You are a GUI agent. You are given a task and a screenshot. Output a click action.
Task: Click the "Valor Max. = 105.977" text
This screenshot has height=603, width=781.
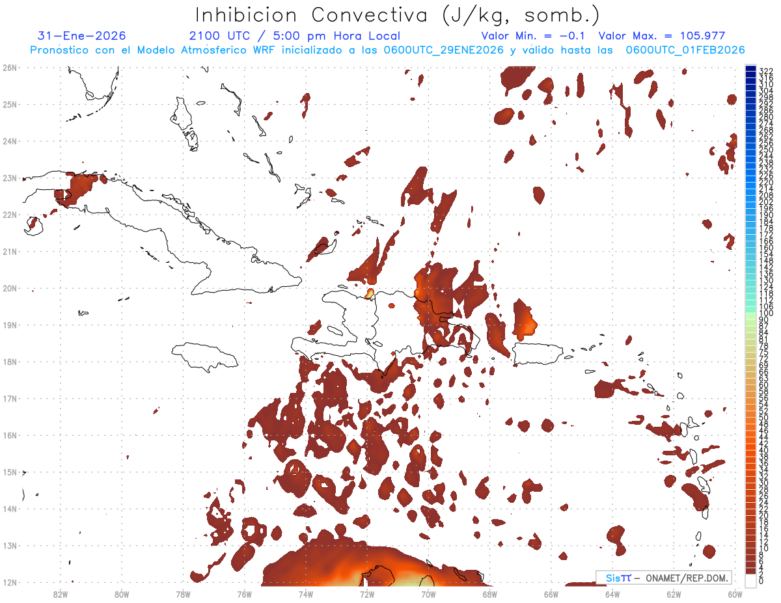662,36
